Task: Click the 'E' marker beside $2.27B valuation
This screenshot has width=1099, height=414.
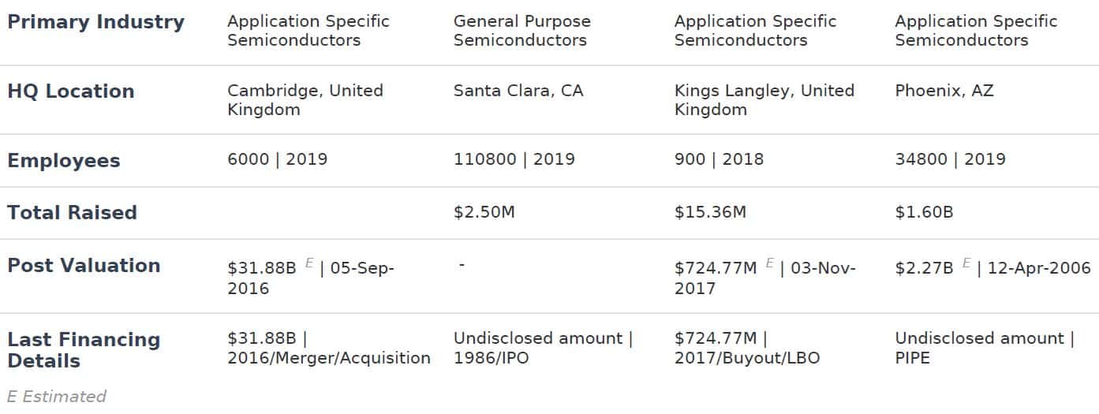Action: [966, 263]
